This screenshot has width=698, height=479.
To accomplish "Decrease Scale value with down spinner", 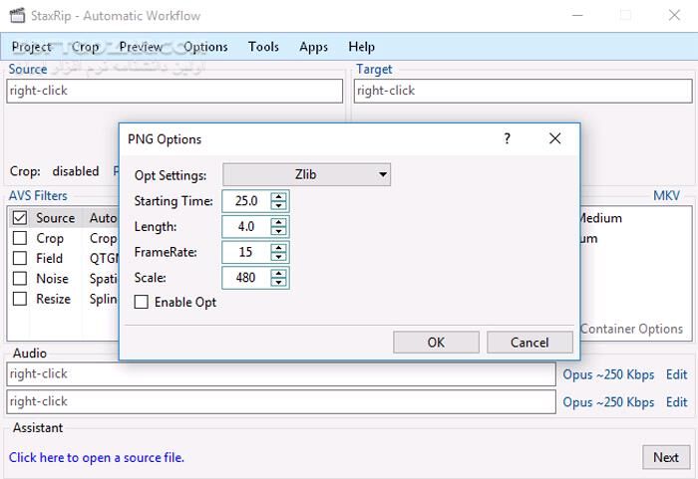I will pos(278,284).
